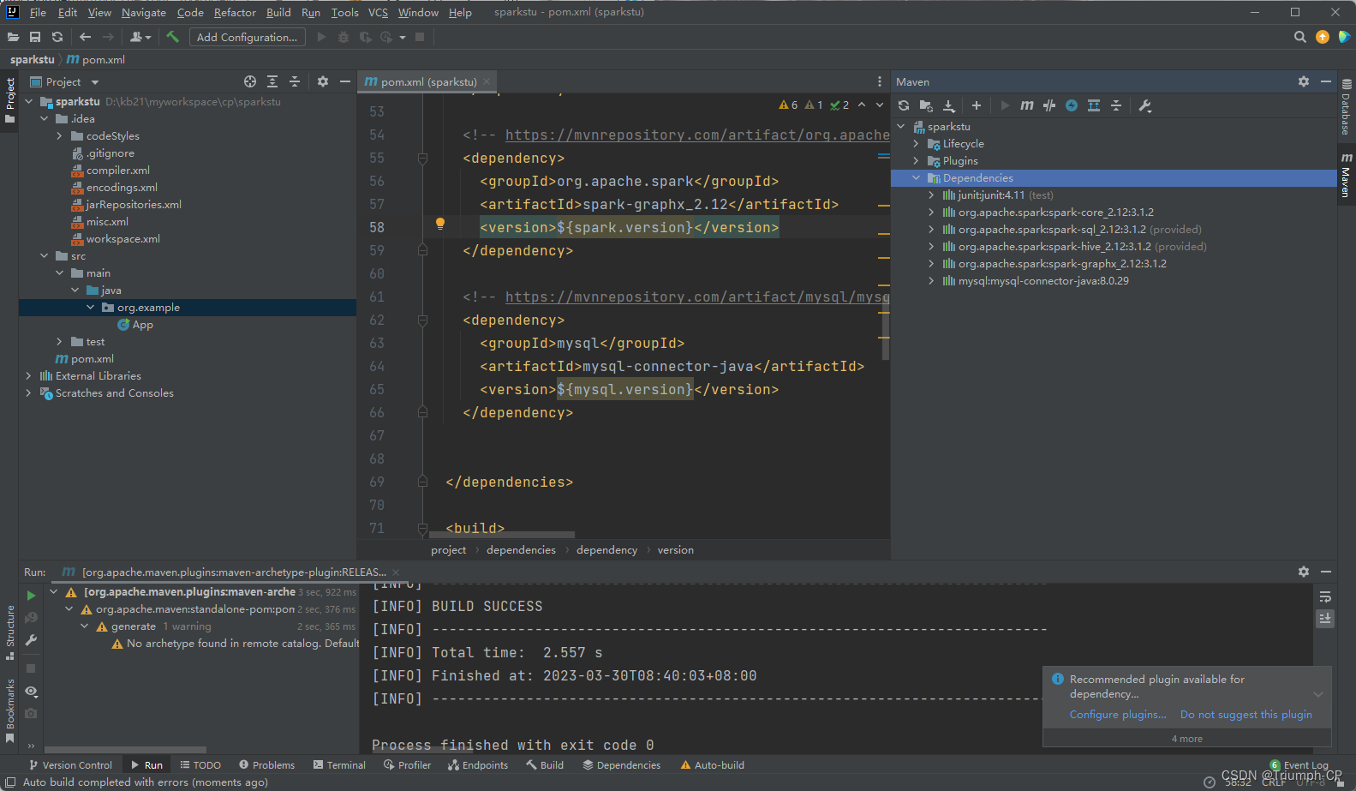This screenshot has height=791, width=1356.
Task: Toggle the eye view options in Run panel
Action: click(31, 692)
